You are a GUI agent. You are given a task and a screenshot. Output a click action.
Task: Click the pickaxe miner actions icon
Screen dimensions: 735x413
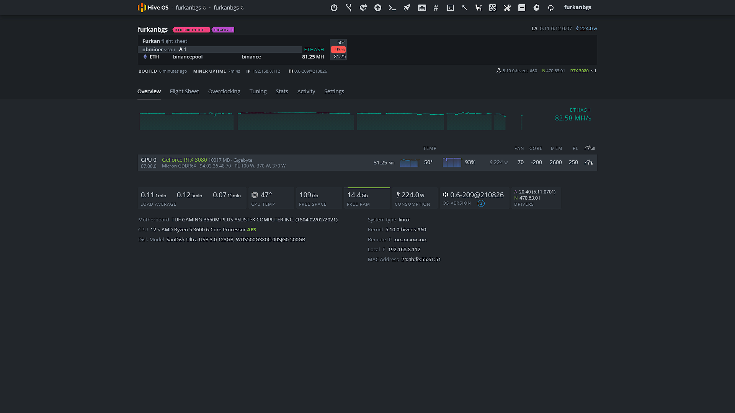(x=464, y=8)
